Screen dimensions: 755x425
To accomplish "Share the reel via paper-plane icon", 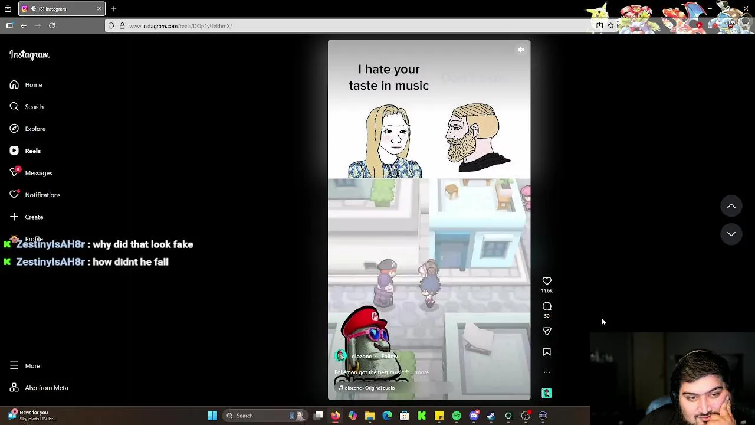I will (x=547, y=332).
